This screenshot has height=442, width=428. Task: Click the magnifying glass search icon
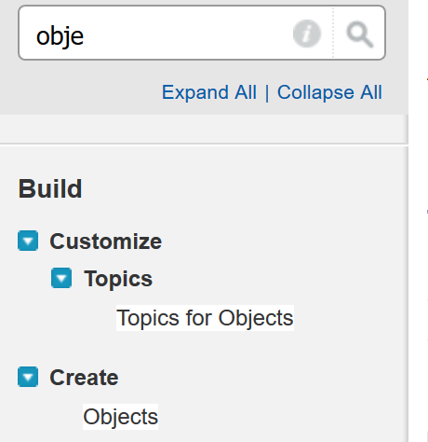click(x=359, y=34)
